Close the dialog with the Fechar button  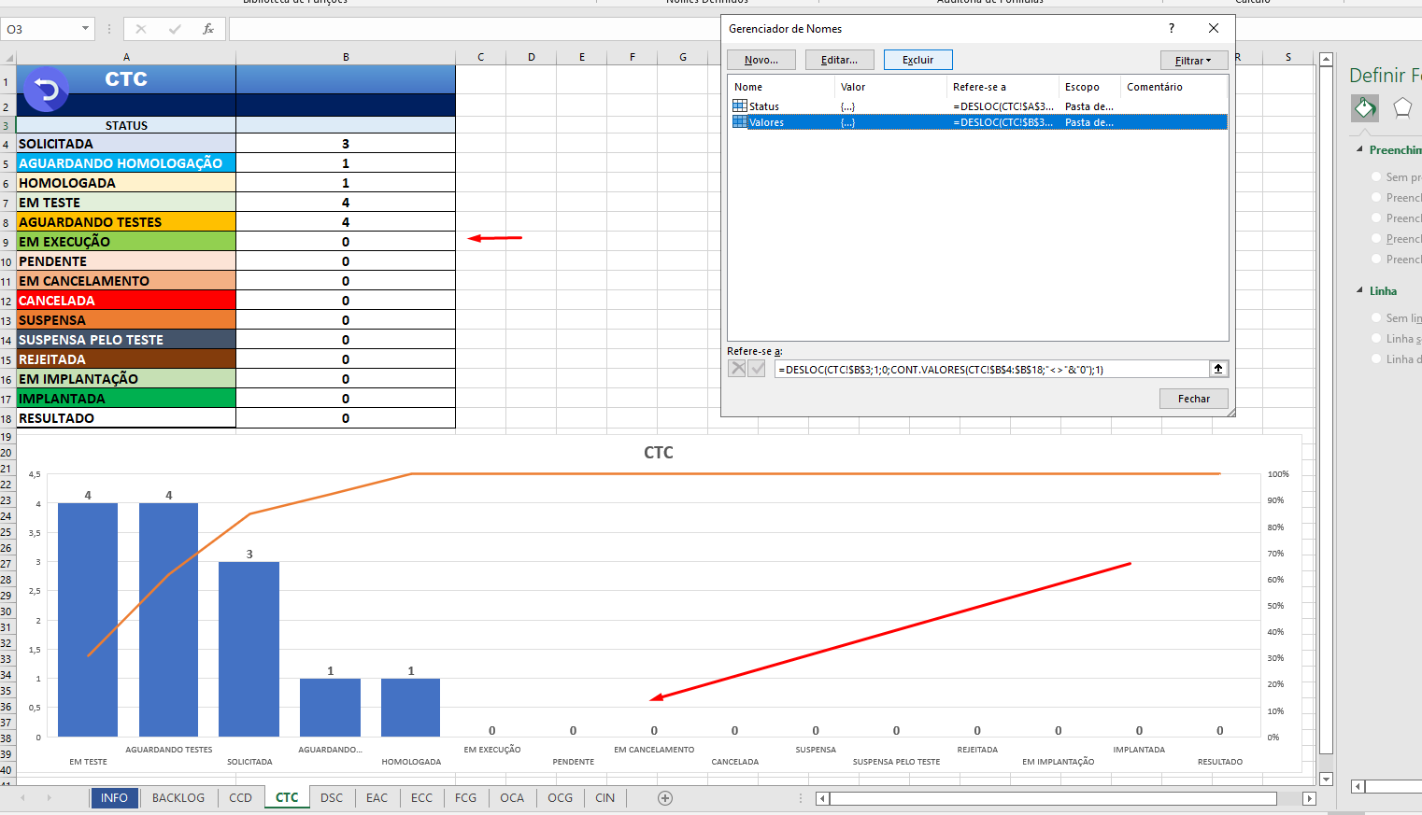[x=1194, y=399]
